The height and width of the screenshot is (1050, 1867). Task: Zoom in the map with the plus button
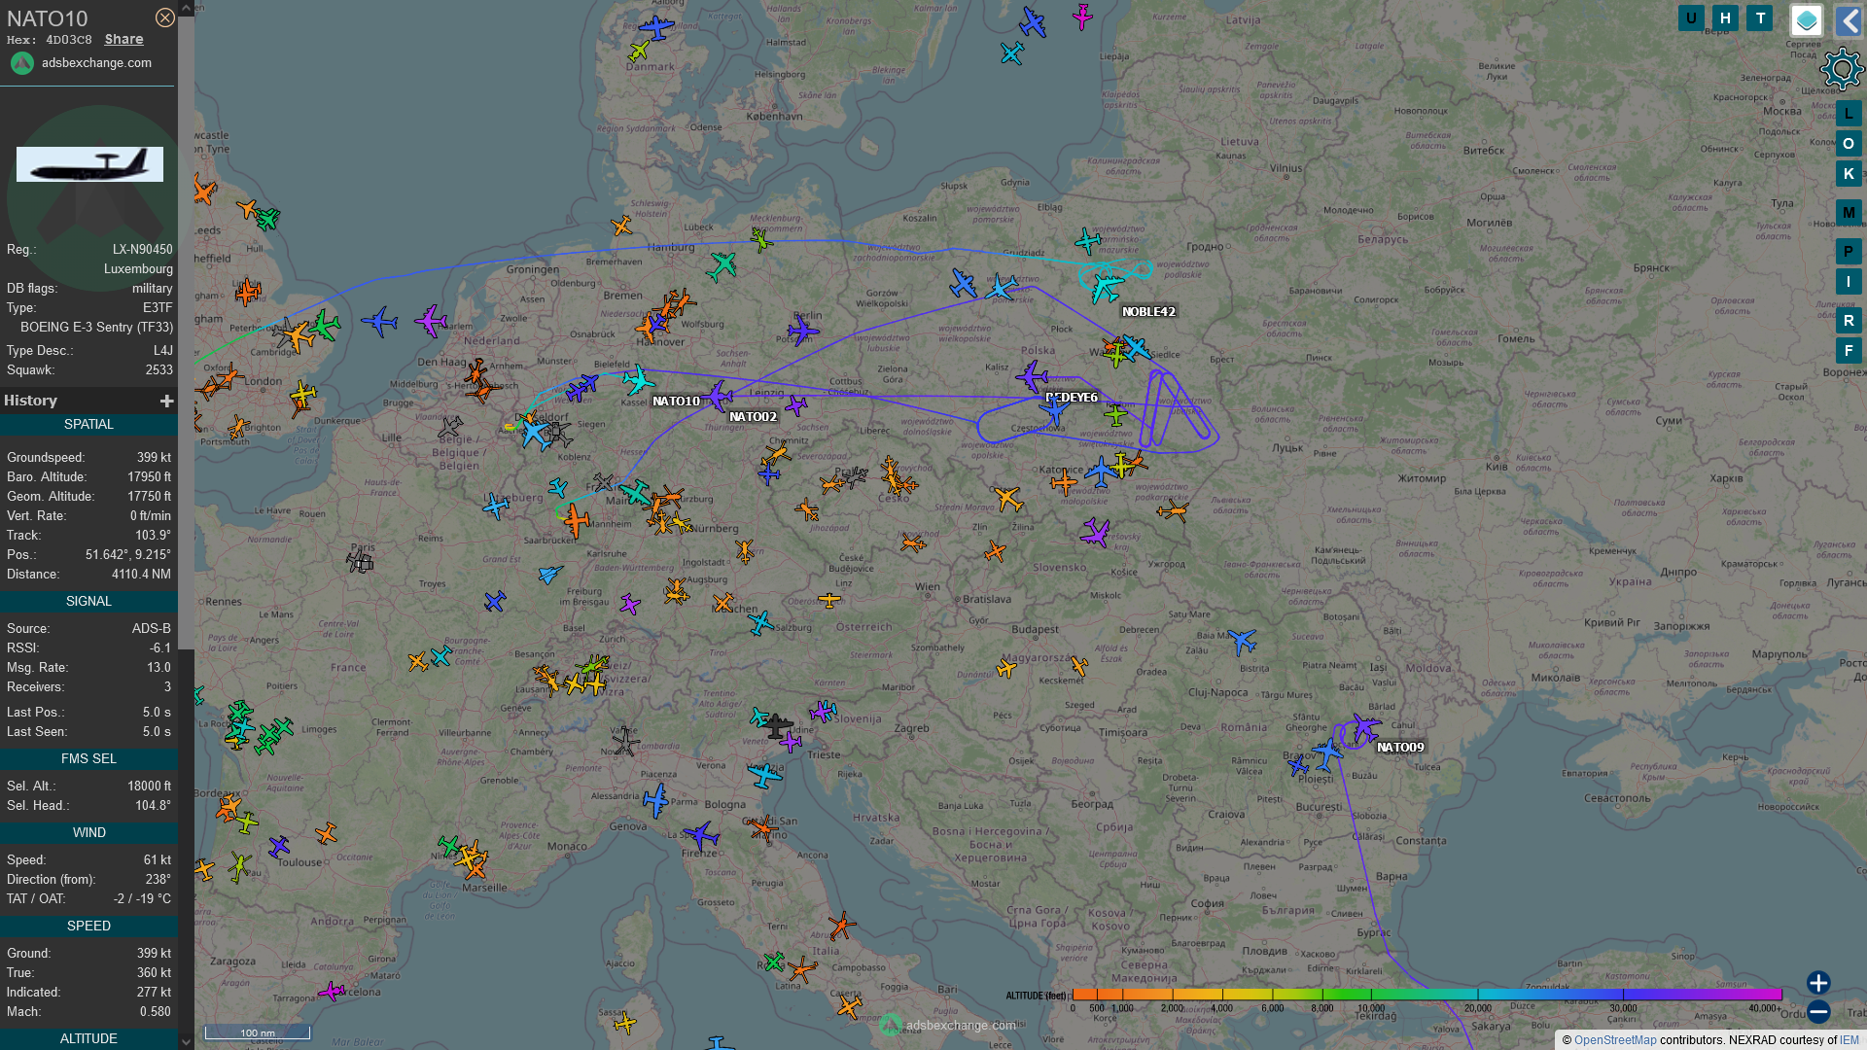click(x=1818, y=983)
